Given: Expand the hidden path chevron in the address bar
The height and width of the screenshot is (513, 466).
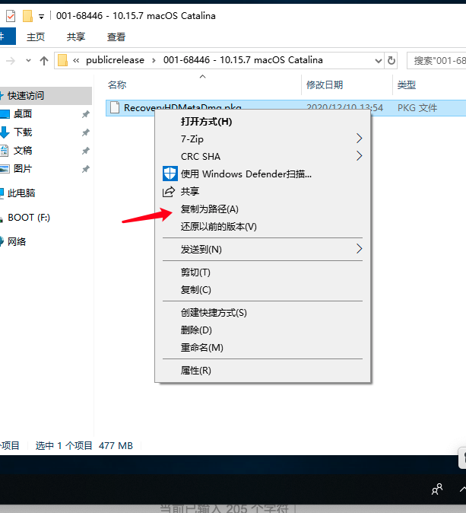Looking at the screenshot, I should (x=76, y=61).
